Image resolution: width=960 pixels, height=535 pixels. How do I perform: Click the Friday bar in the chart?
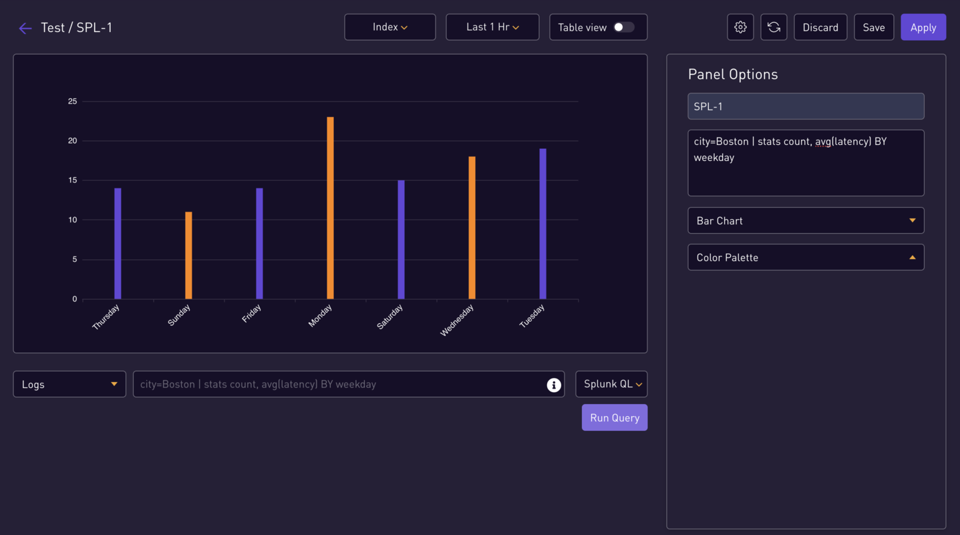click(x=259, y=244)
